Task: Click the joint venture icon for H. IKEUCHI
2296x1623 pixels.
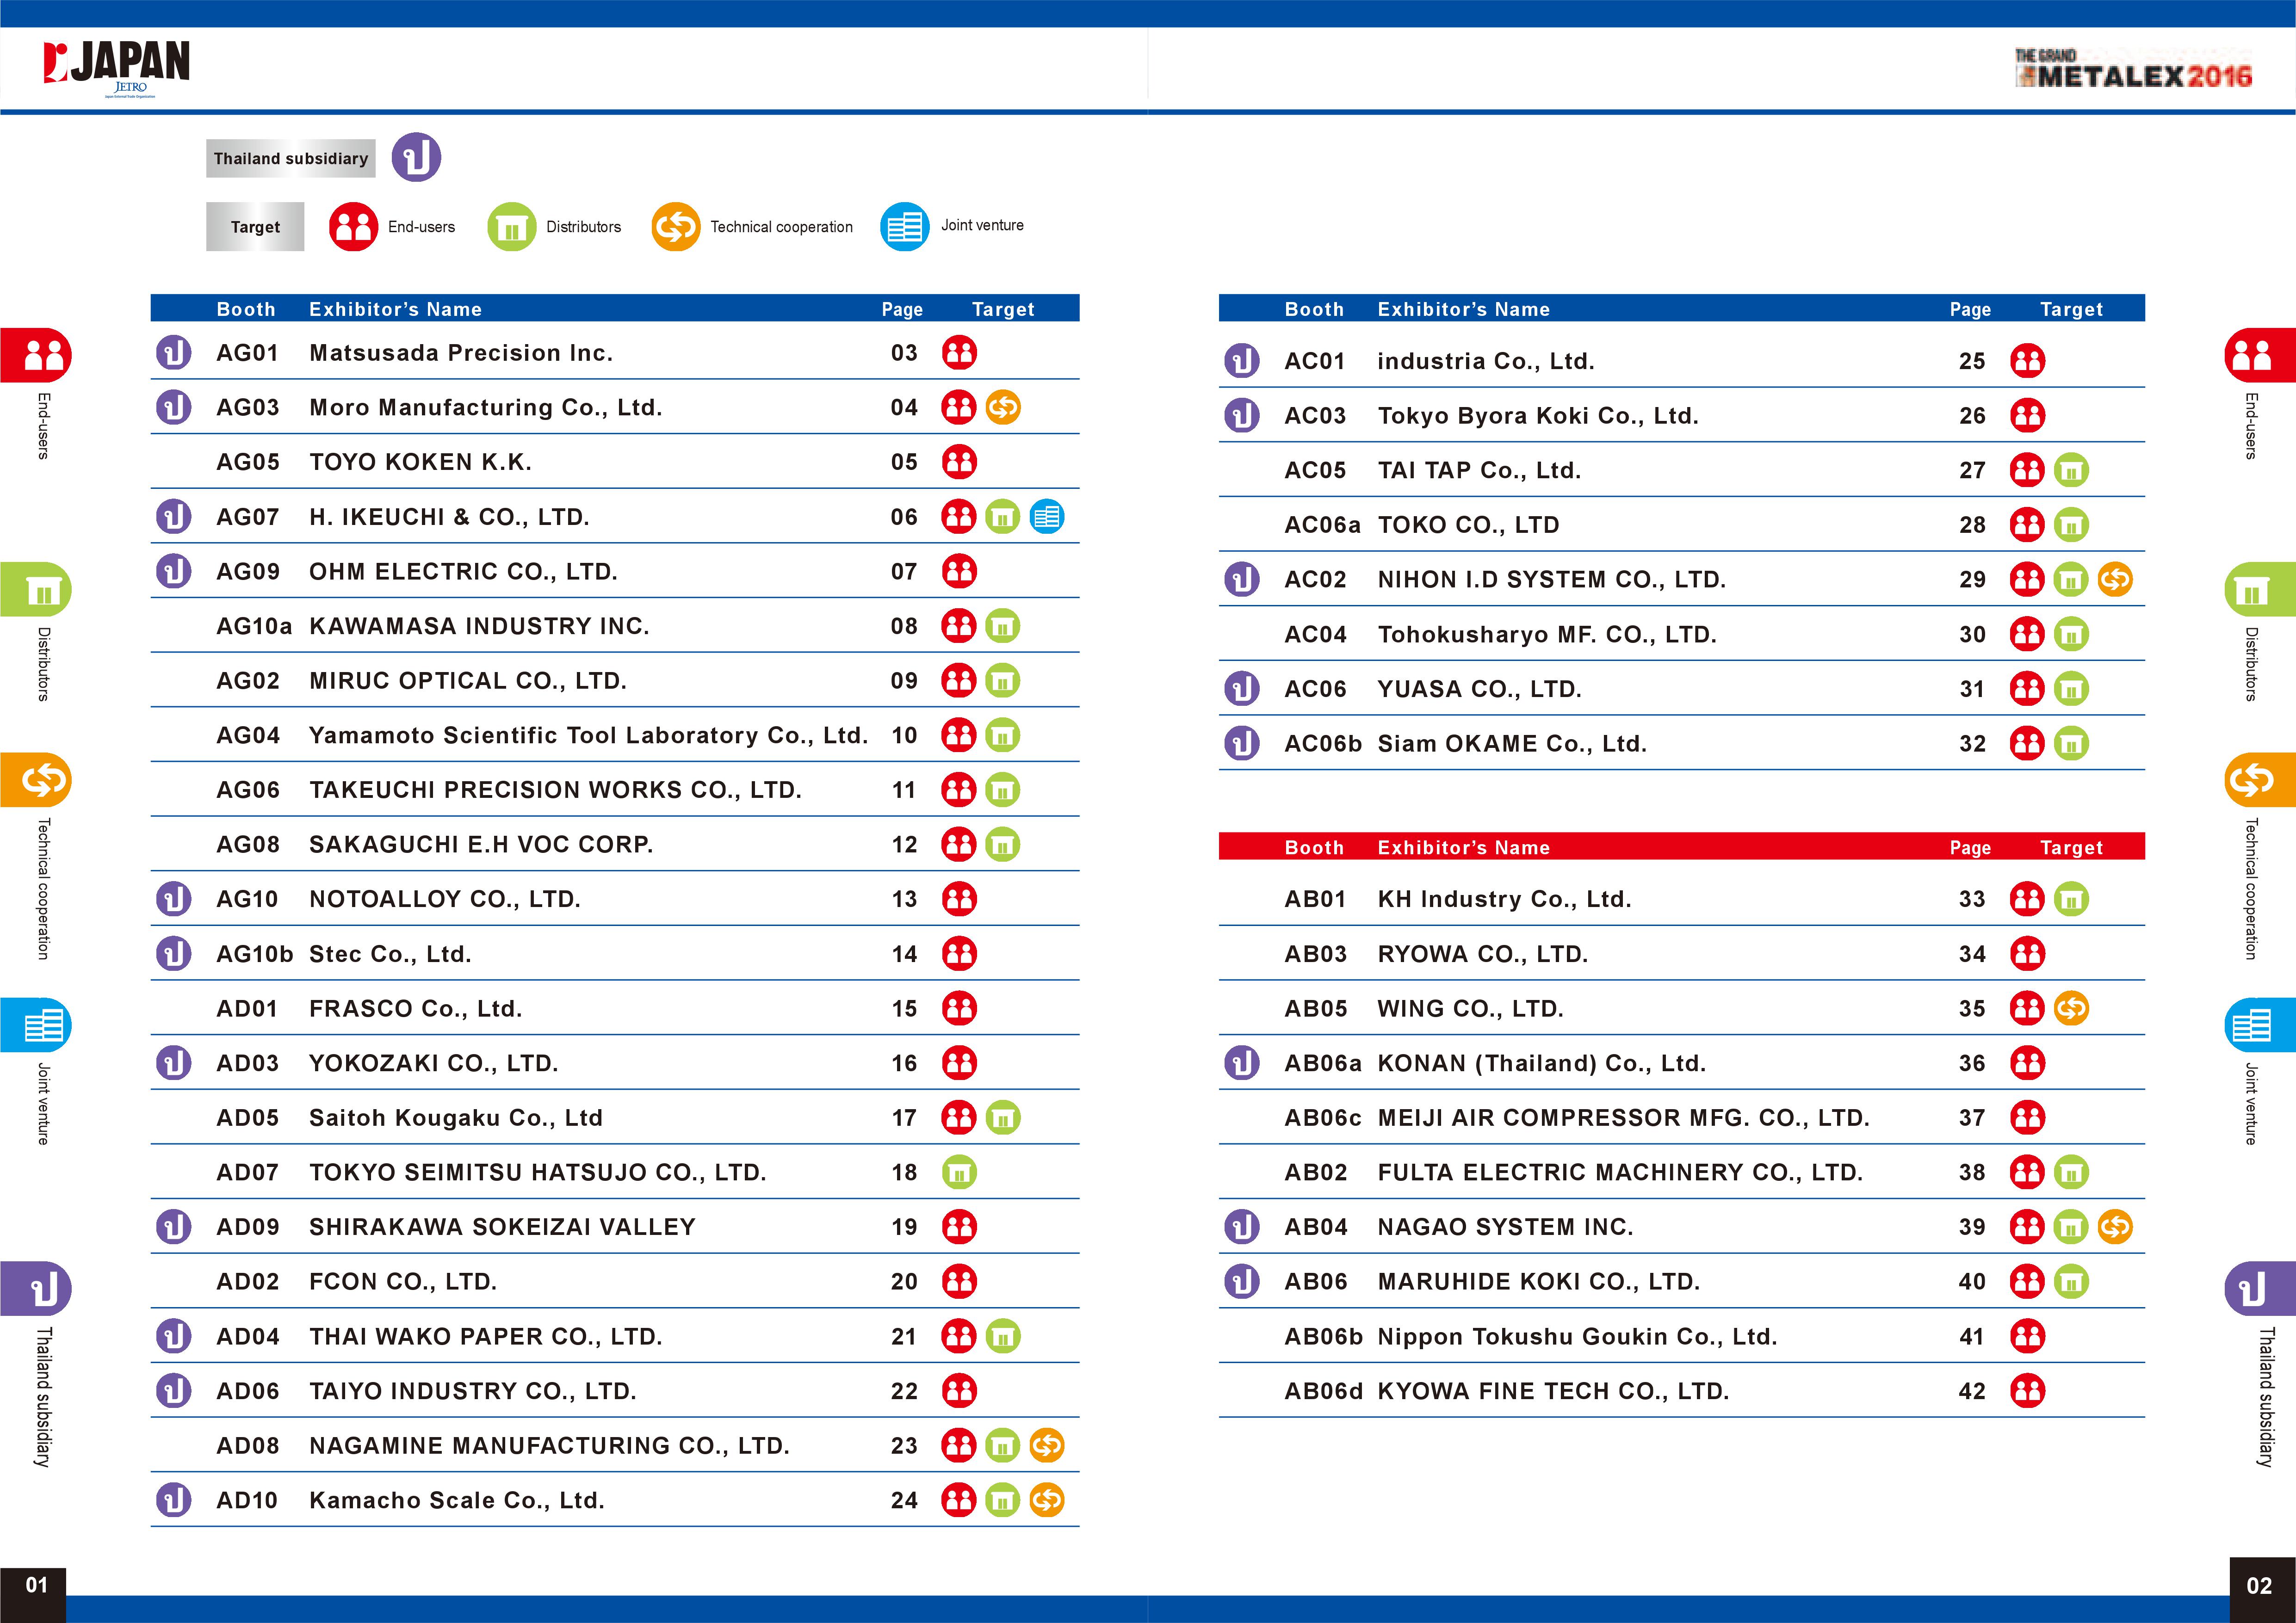Action: (1047, 517)
